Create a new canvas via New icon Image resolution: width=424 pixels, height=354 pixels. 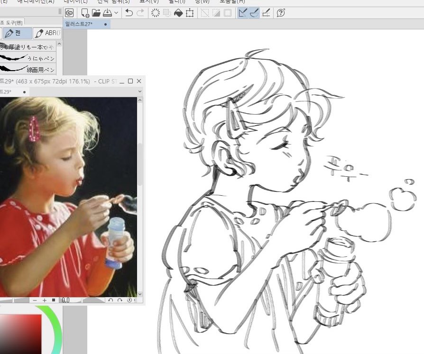pos(85,13)
